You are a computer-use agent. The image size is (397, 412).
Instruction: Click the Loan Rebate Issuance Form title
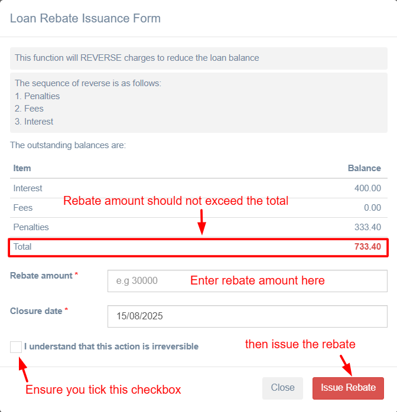tap(85, 18)
